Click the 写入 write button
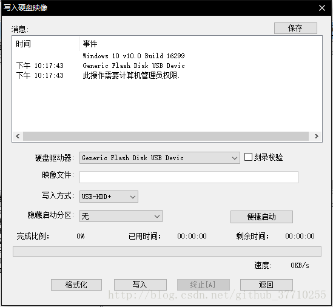The height and width of the screenshot is (307, 333). point(140,285)
